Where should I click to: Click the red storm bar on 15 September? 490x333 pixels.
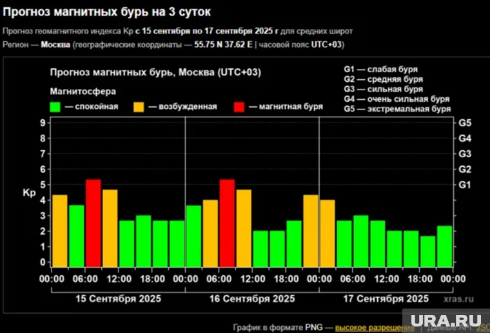(93, 223)
